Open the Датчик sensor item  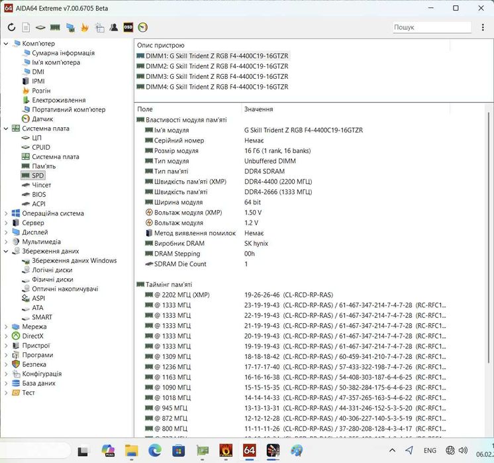tap(38, 119)
